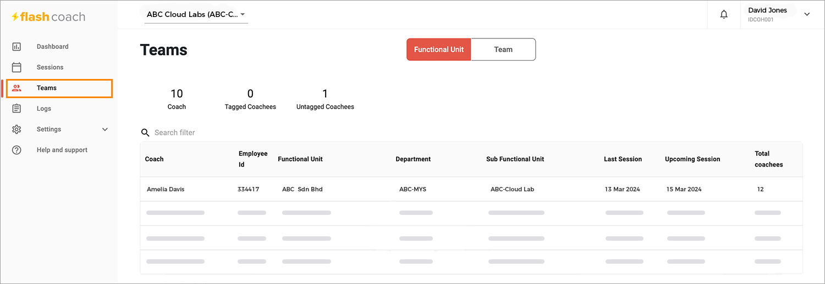Open Sessions from the sidebar
This screenshot has width=825, height=284.
[x=50, y=67]
